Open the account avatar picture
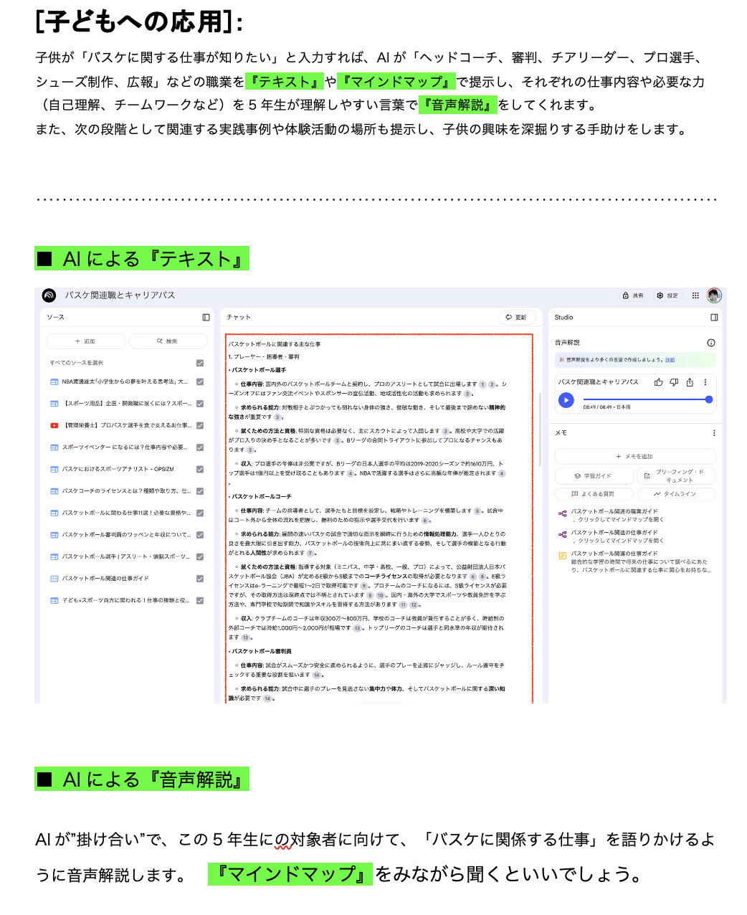 coord(714,295)
